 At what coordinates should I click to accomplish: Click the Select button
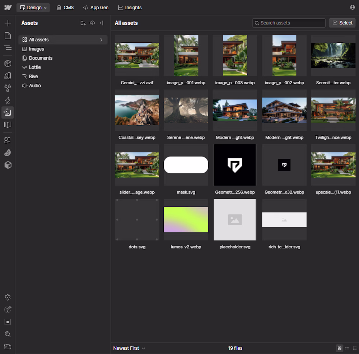(x=342, y=23)
